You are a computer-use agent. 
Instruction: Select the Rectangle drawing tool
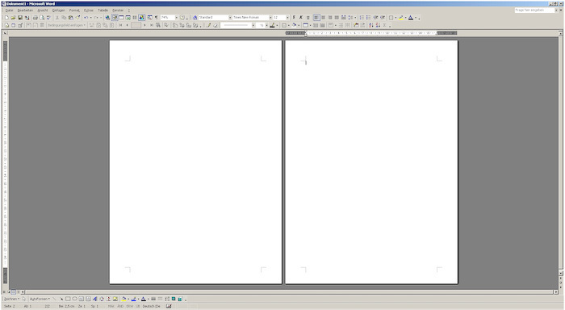[x=68, y=299]
